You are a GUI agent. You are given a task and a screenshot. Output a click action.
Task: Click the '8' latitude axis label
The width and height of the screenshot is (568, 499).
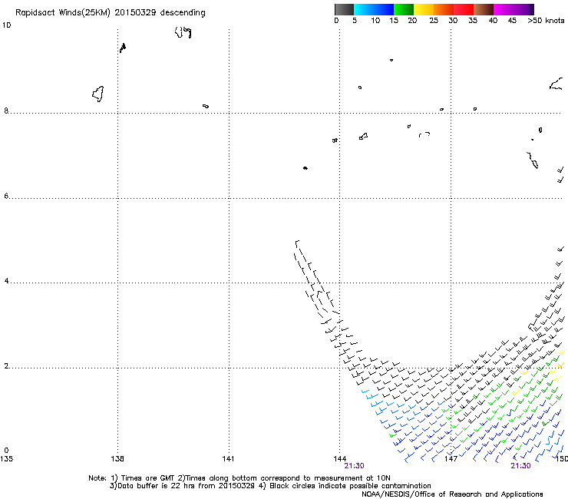[x=6, y=111]
